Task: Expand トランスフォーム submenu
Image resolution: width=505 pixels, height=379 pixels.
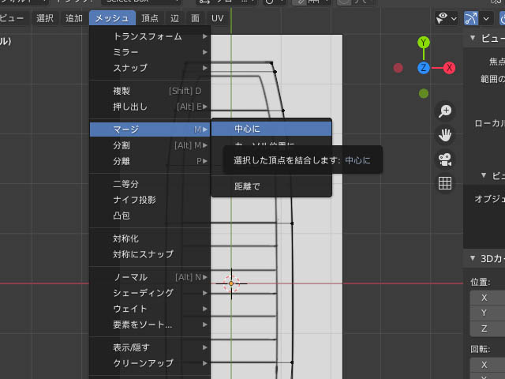Action: [150, 37]
